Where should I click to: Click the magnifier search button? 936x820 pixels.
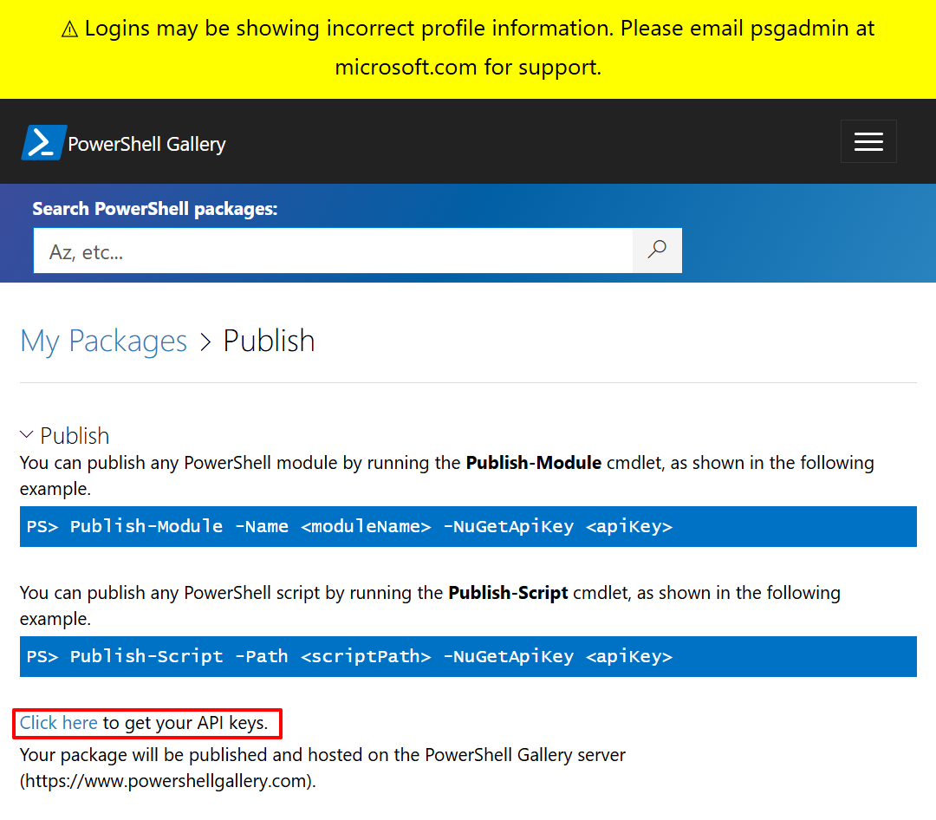tap(657, 251)
